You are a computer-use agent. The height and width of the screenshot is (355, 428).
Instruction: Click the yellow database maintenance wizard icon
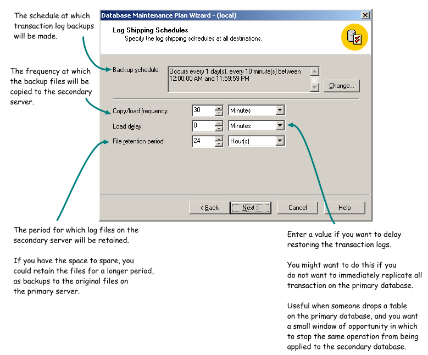[x=354, y=37]
